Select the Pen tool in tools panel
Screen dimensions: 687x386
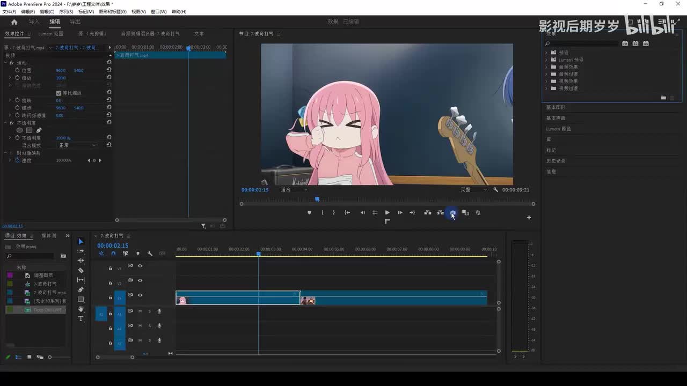[x=81, y=289]
